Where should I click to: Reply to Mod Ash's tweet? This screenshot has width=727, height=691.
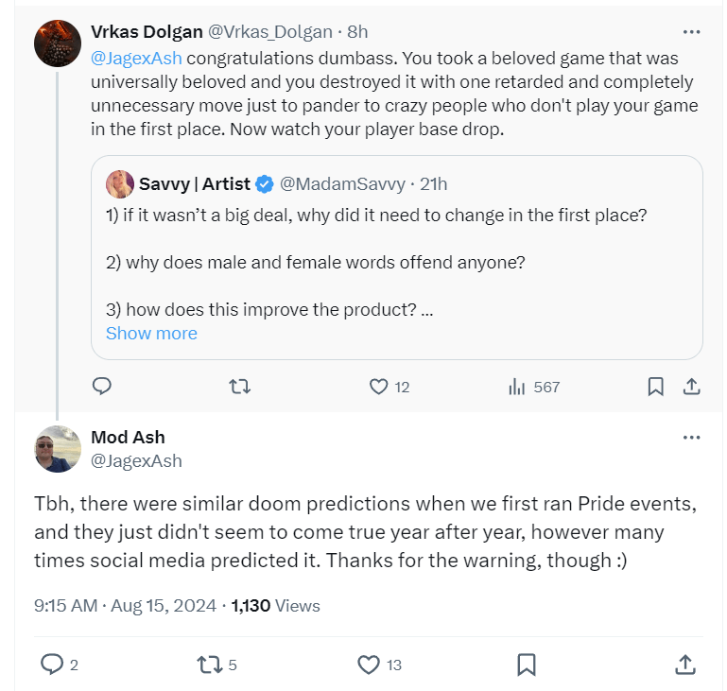point(51,665)
